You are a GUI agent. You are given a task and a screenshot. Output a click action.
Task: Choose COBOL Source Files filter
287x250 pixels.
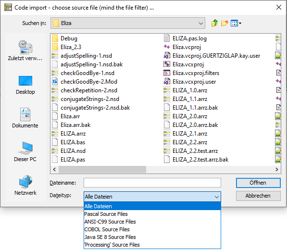(x=152, y=229)
